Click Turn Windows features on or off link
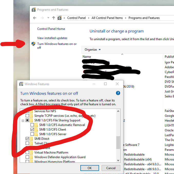Image resolution: width=174 pixels, height=174 pixels. tap(57, 46)
